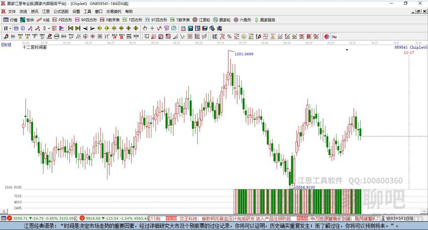
Task: Open the 行情 quotes toolbar button
Action: [10, 20]
